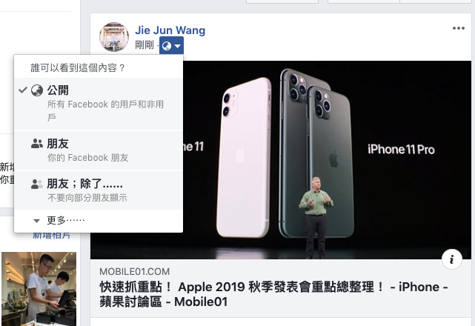Click the info icon on link preview
The image size is (475, 326).
click(452, 259)
